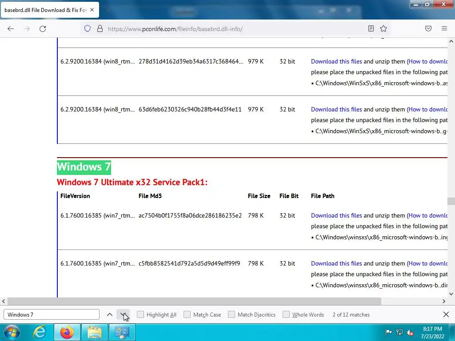The image size is (455, 341).
Task: Open the clock showing 8:17 PM
Action: coord(432,333)
